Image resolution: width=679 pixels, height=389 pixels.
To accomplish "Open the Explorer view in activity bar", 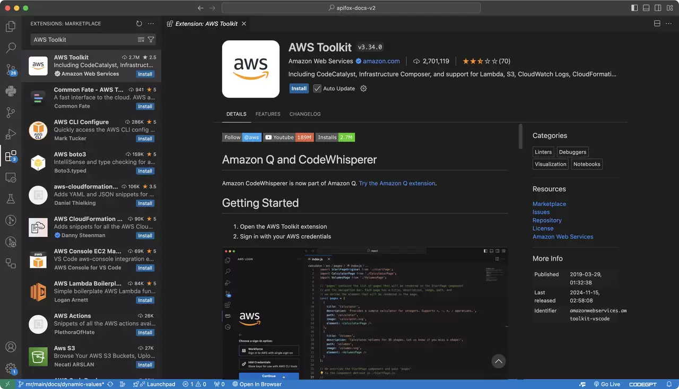I will 11,27.
